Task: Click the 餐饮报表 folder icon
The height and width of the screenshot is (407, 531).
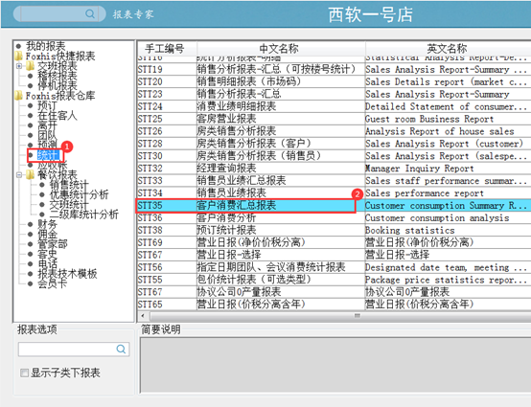Action: (31, 174)
